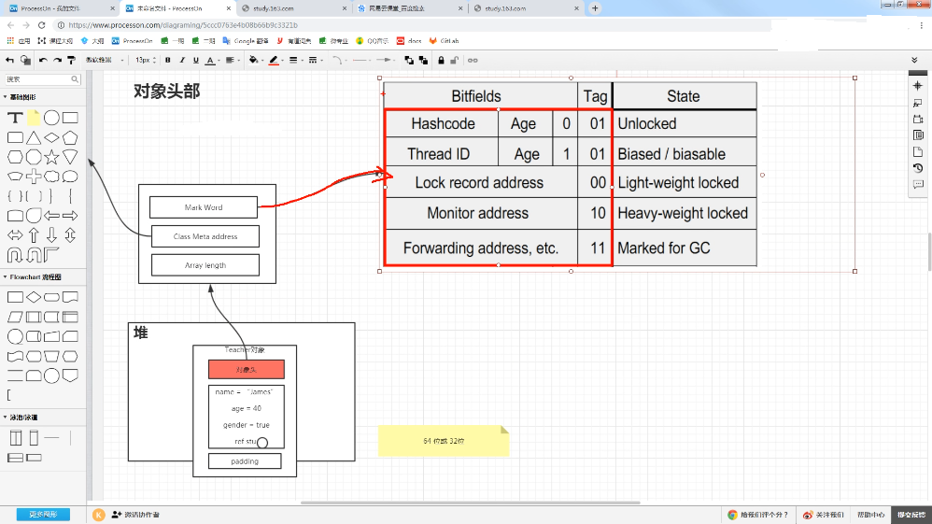Click the invite collaborators button
The image size is (932, 524).
[x=135, y=515]
